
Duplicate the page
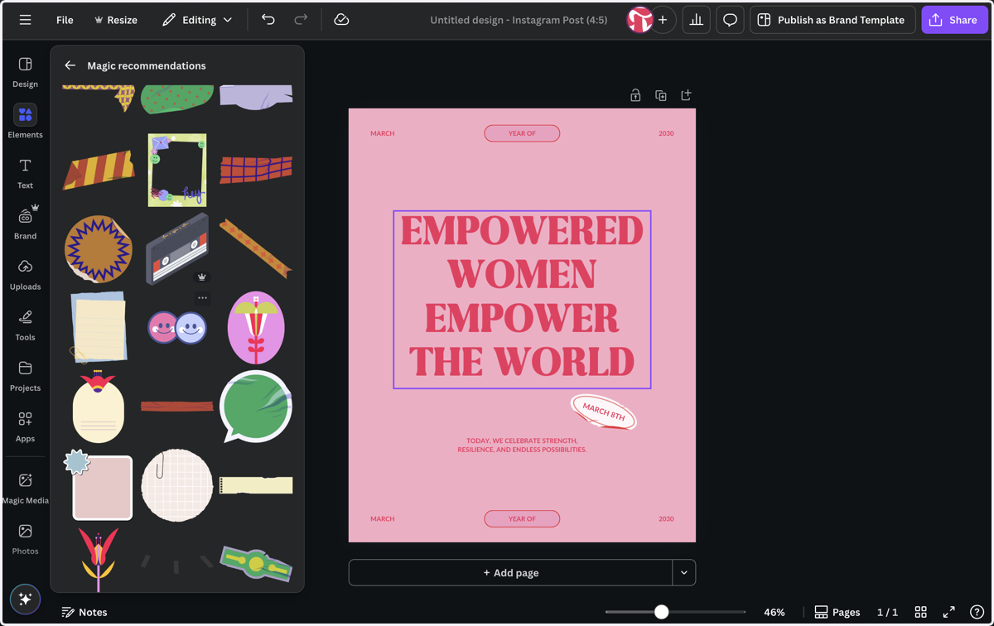[661, 95]
